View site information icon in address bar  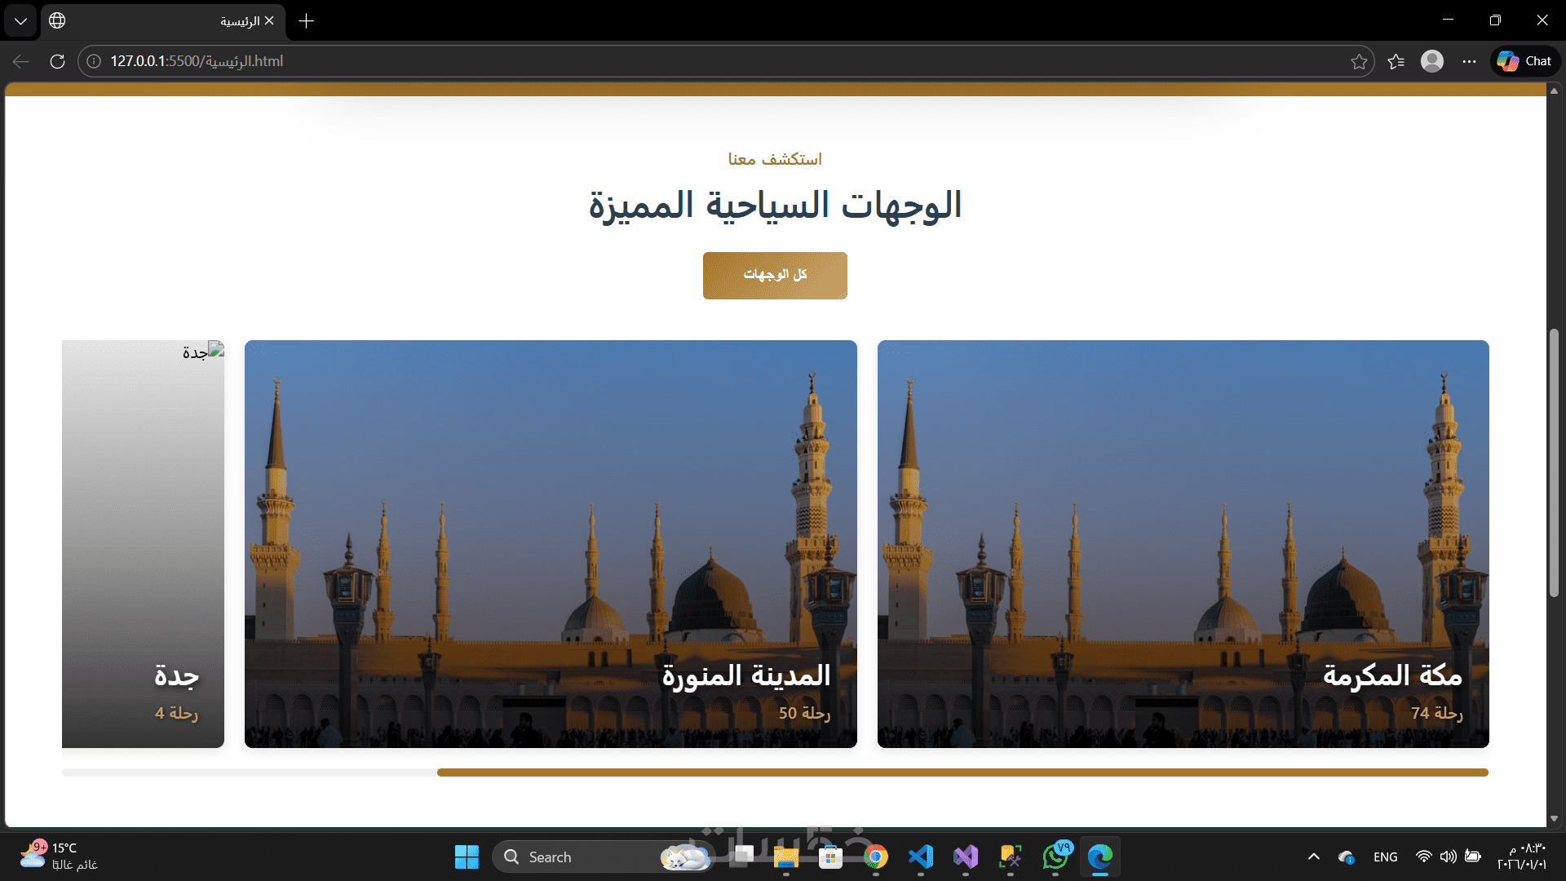94,61
